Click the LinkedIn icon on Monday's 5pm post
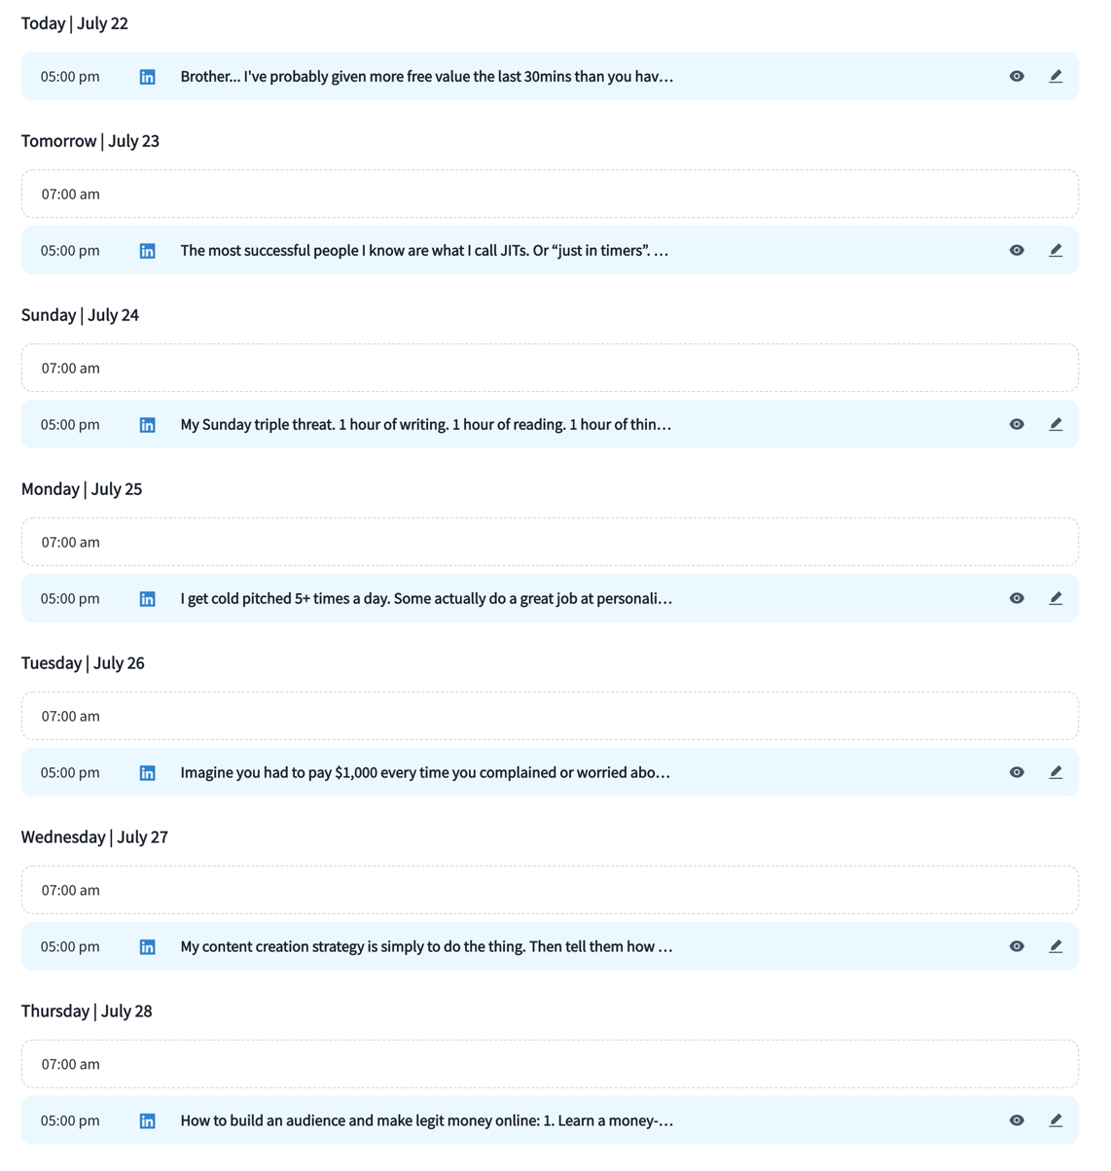This screenshot has width=1111, height=1171. (147, 599)
